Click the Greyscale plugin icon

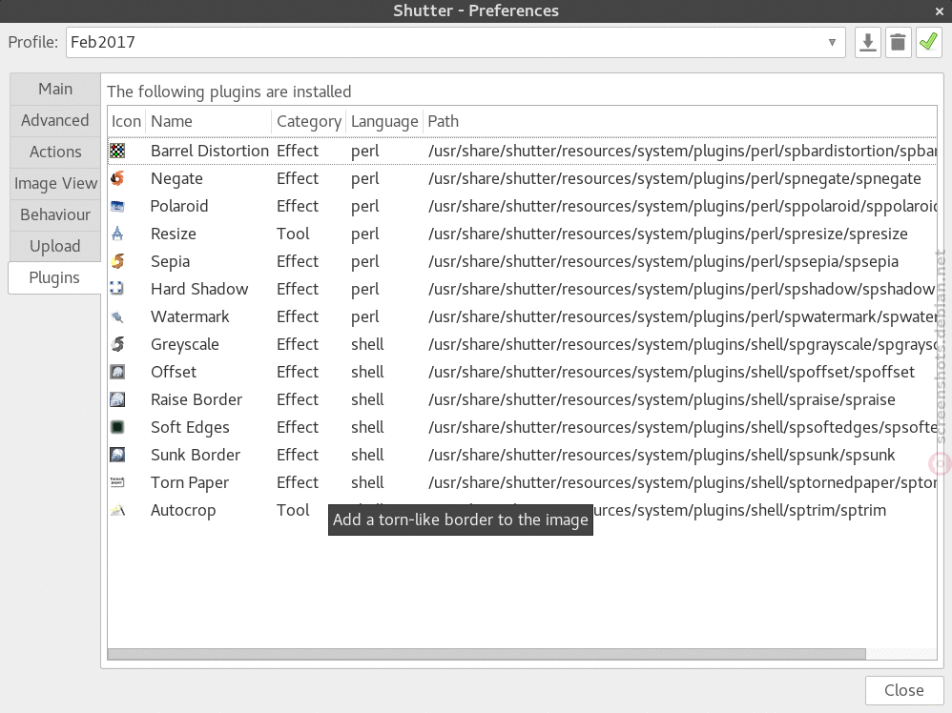coord(117,344)
